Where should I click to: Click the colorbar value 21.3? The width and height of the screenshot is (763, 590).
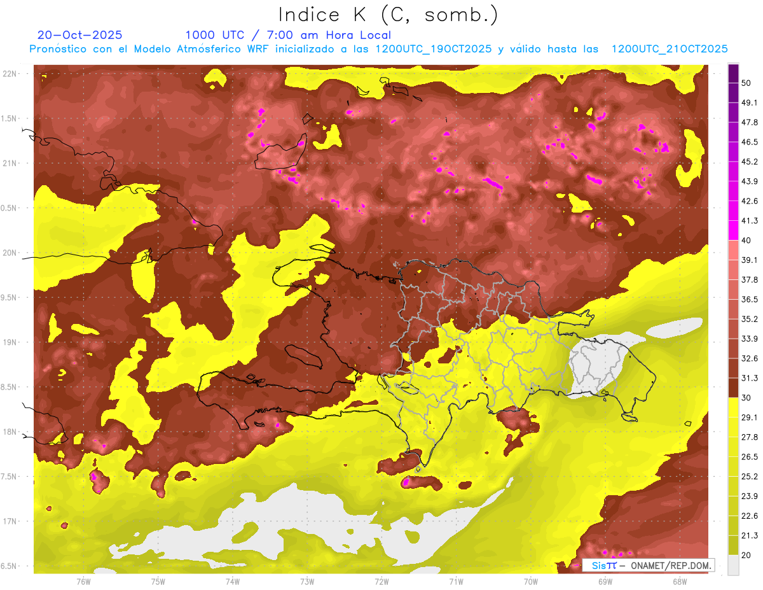(x=750, y=535)
